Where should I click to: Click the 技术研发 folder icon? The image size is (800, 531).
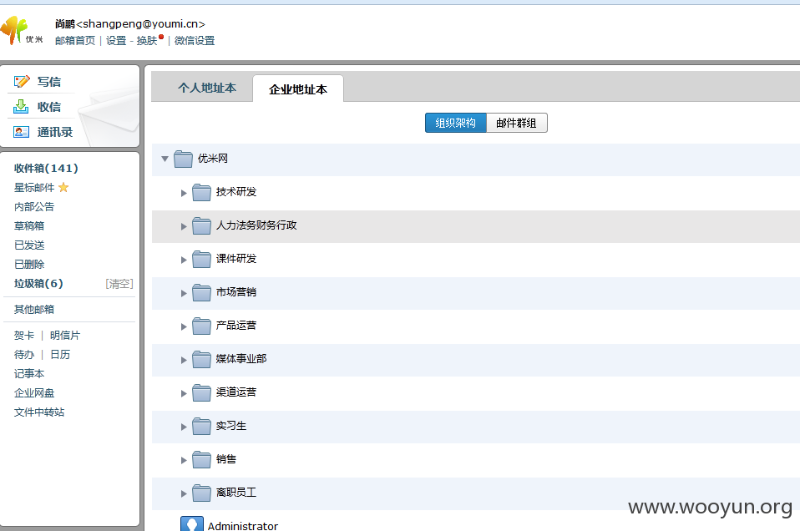(201, 192)
